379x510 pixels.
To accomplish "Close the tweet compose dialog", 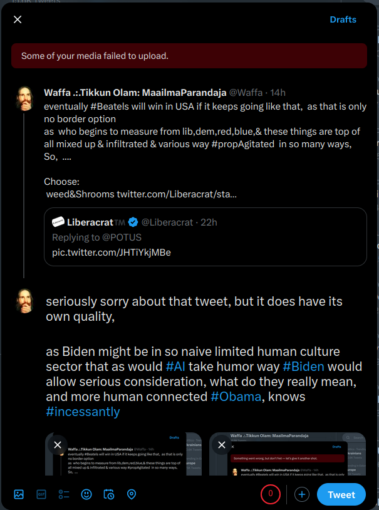I will 18,19.
